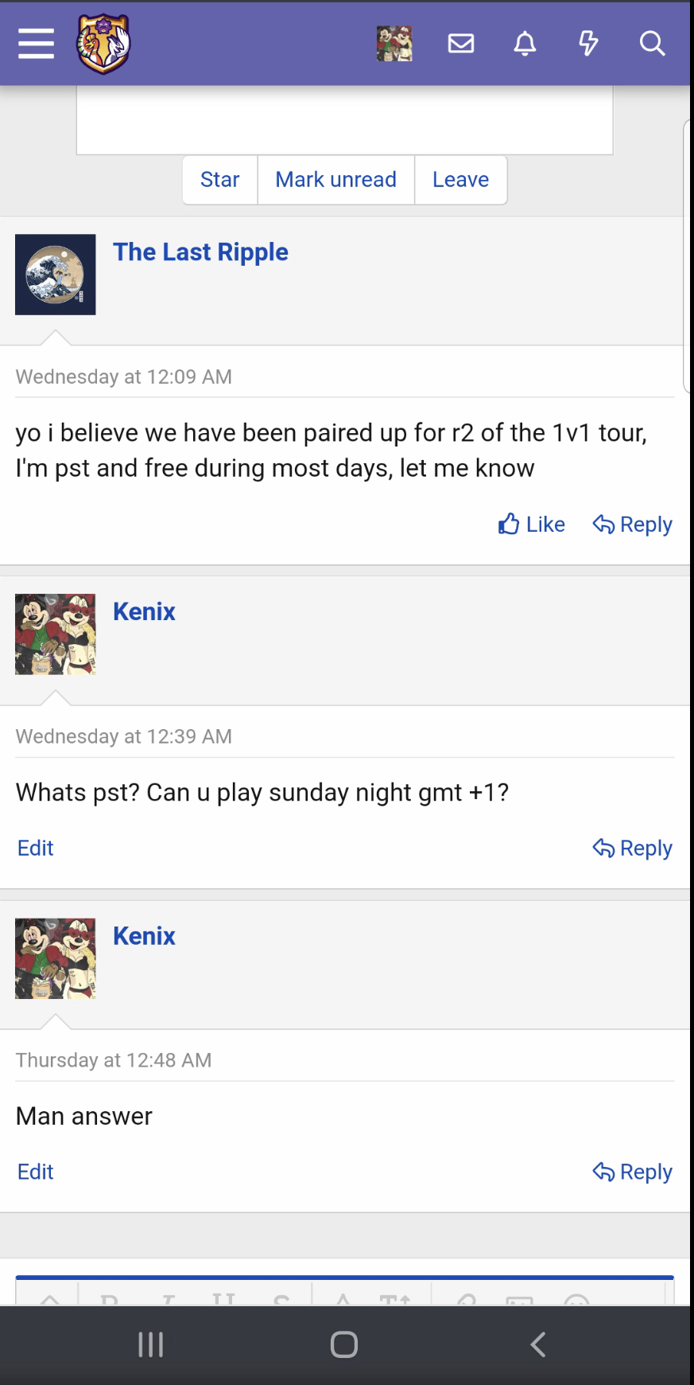Screen dimensions: 694x1385
Task: Leave the conversation
Action: 461,180
